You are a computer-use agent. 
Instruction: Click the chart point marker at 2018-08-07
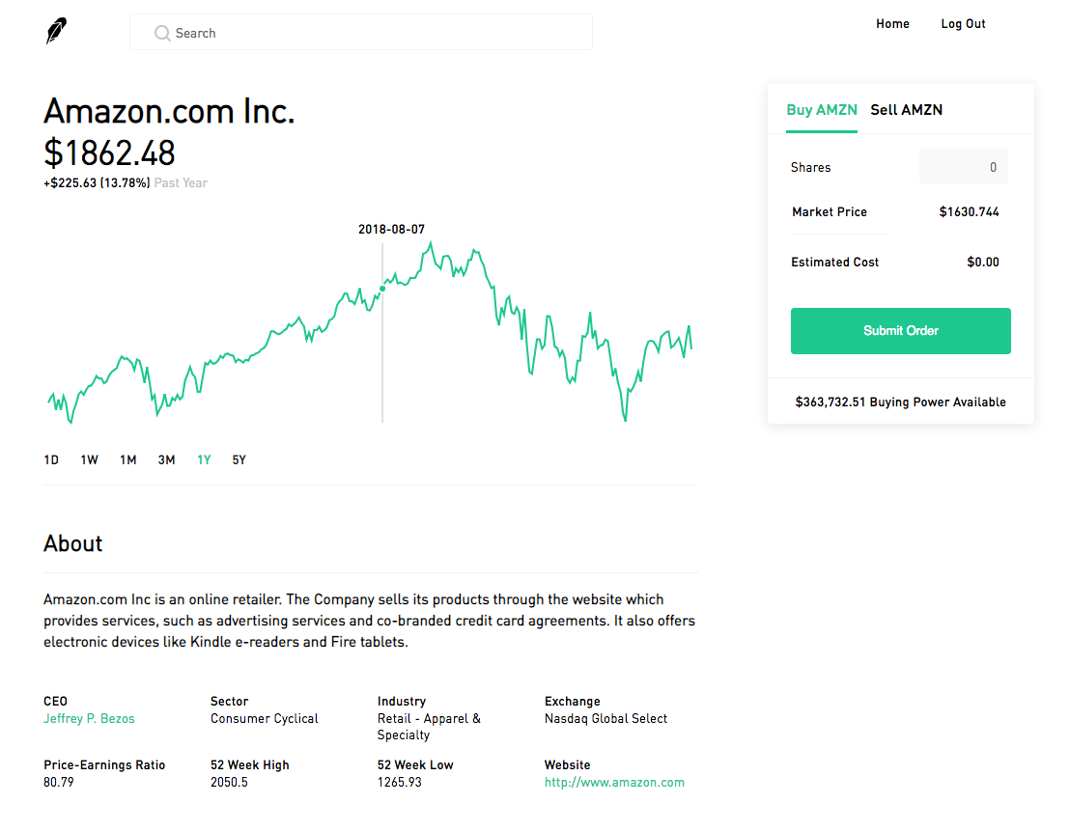point(382,289)
